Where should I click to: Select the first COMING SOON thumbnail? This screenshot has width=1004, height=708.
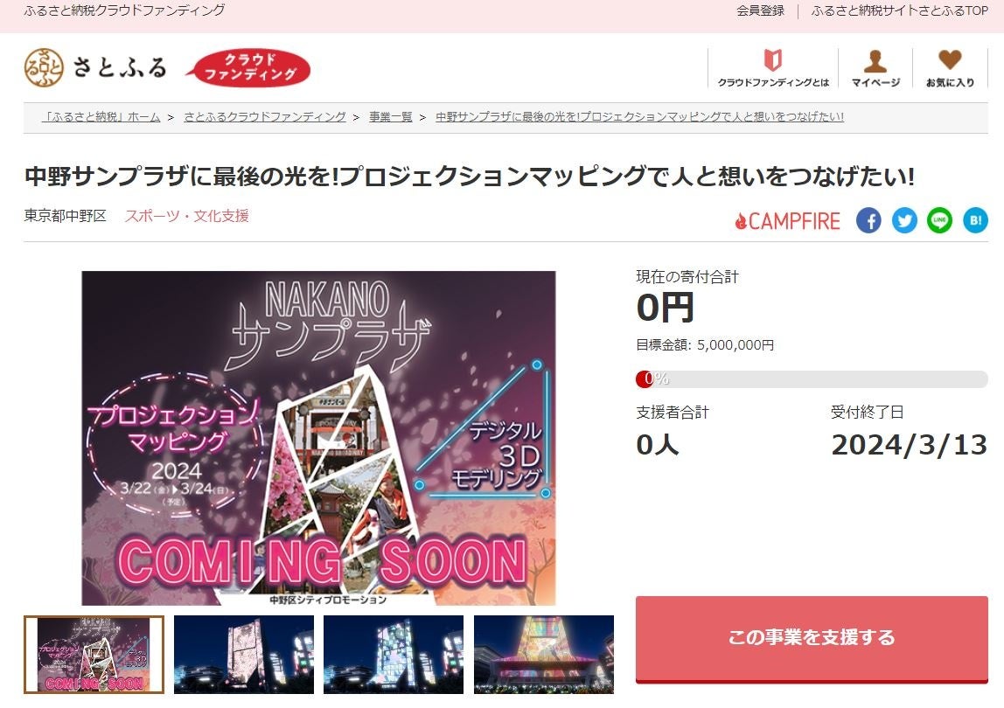click(94, 655)
